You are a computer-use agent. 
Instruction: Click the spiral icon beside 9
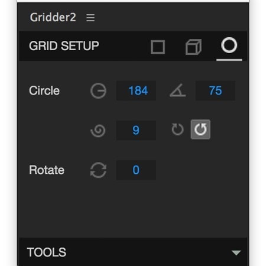pos(98,131)
